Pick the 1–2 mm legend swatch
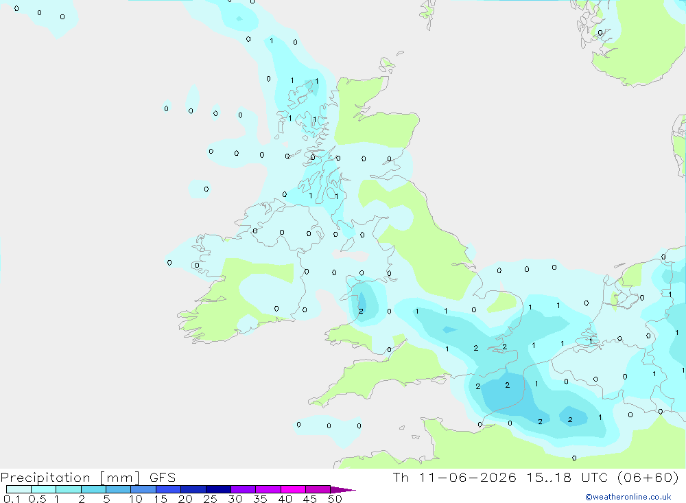Image resolution: width=686 pixels, height=503 pixels. pyautogui.click(x=69, y=489)
